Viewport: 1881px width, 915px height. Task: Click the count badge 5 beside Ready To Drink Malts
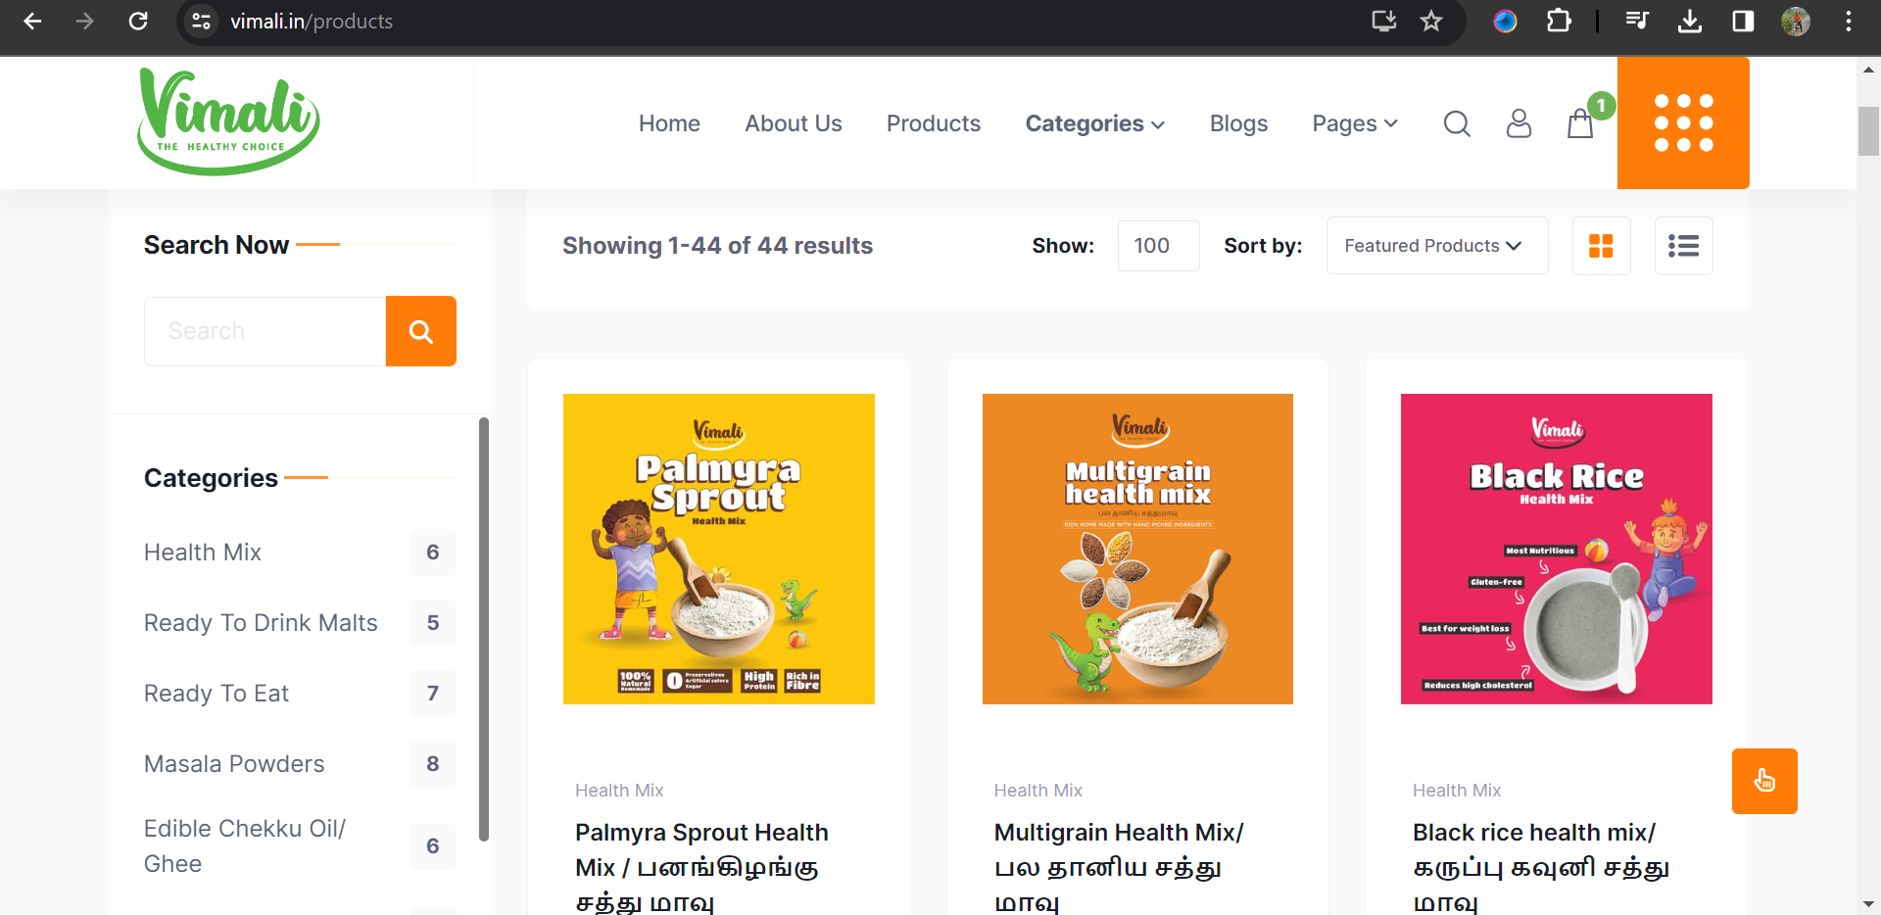tap(433, 623)
